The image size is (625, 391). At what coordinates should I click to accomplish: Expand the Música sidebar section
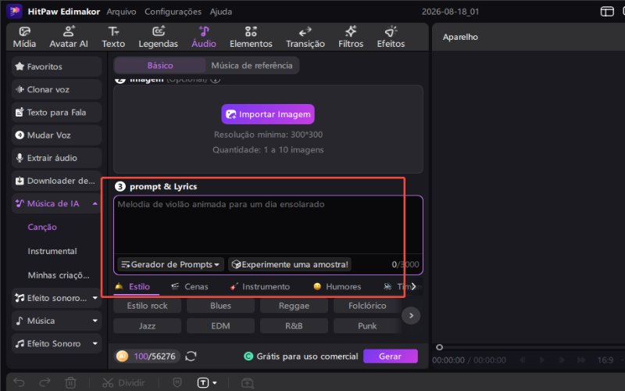pyautogui.click(x=95, y=321)
